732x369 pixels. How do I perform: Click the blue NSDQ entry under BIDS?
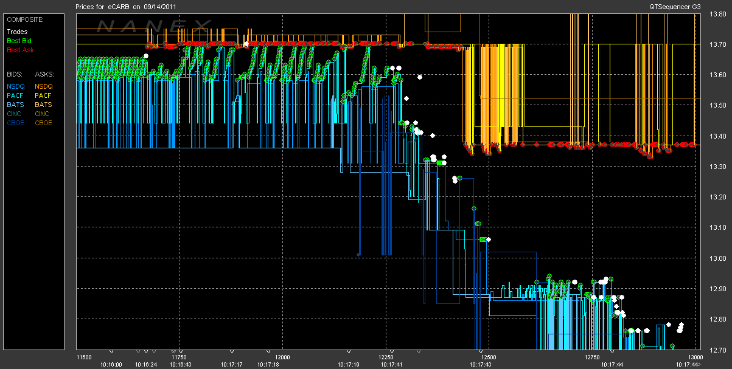coord(16,86)
